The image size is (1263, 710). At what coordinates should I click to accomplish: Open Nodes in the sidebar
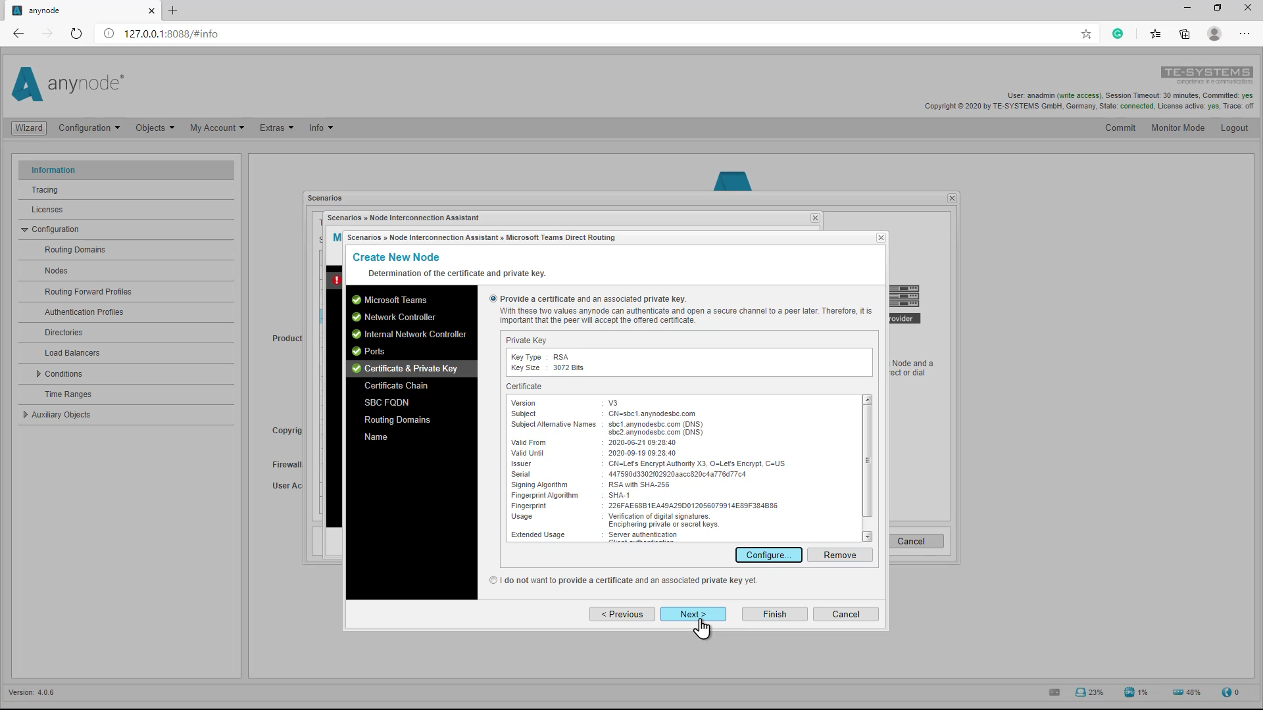[x=56, y=271]
